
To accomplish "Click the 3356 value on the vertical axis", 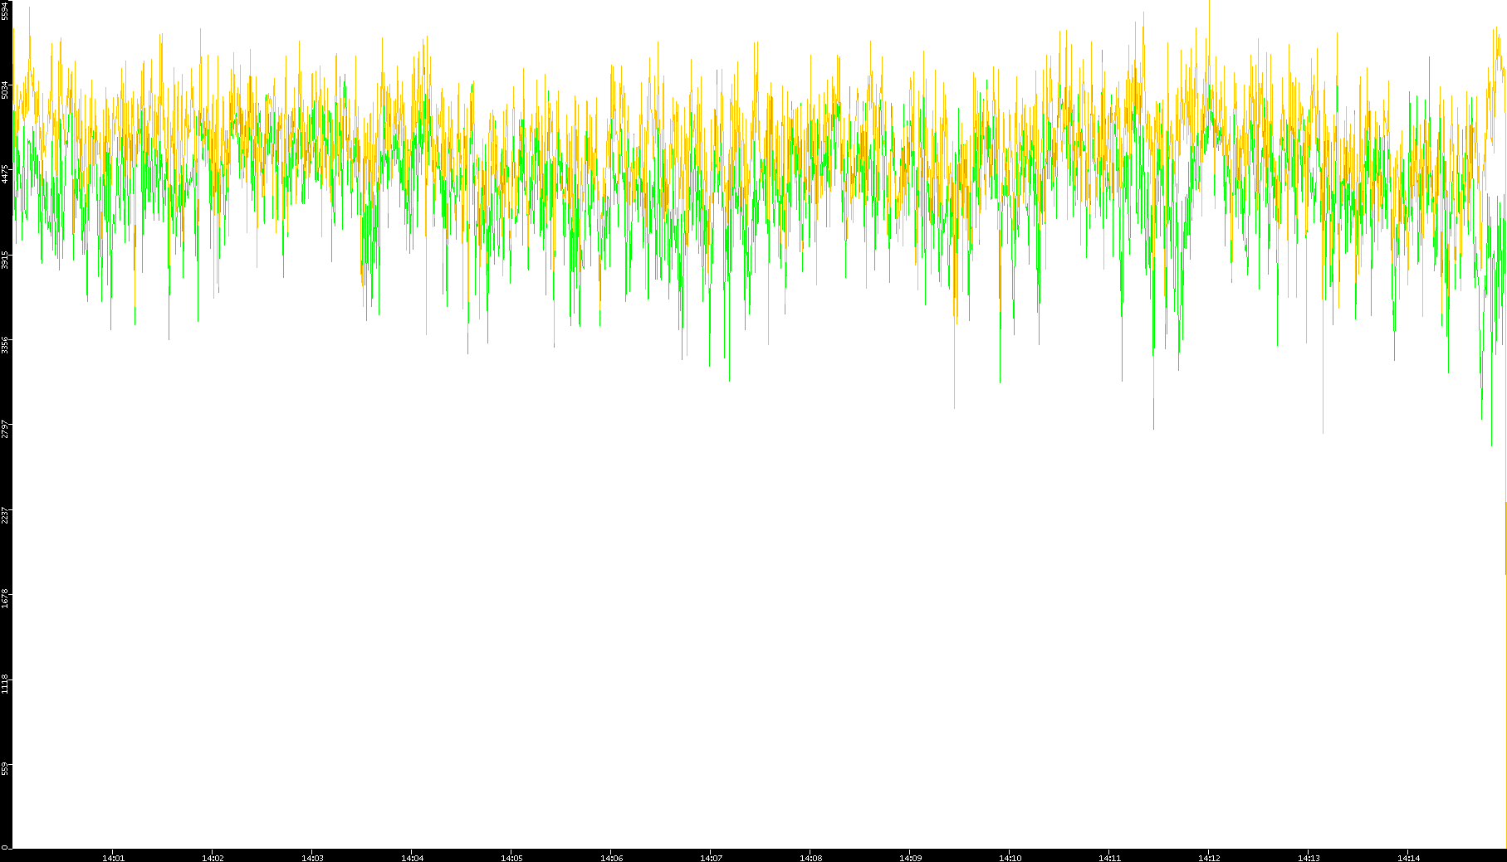I will pyautogui.click(x=5, y=344).
